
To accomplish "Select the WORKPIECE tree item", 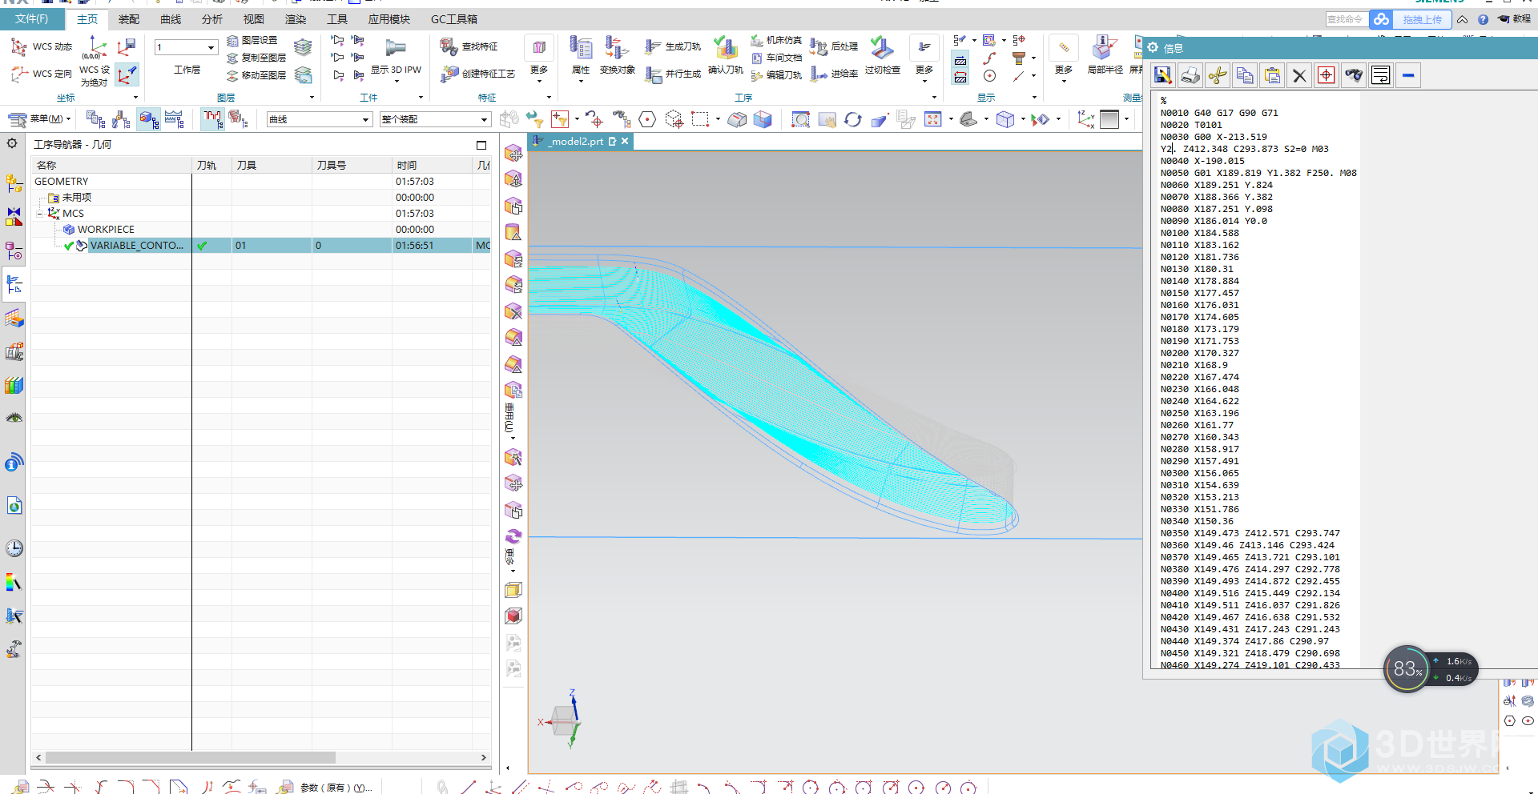I will pyautogui.click(x=106, y=230).
